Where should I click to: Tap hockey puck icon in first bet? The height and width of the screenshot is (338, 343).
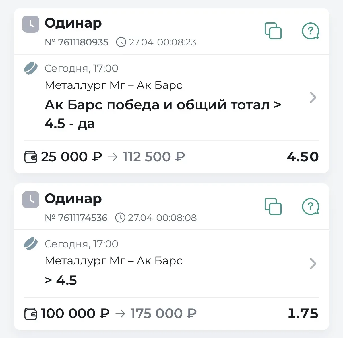click(31, 68)
